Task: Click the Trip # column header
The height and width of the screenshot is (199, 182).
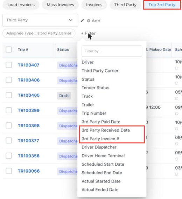Action: (x=23, y=50)
